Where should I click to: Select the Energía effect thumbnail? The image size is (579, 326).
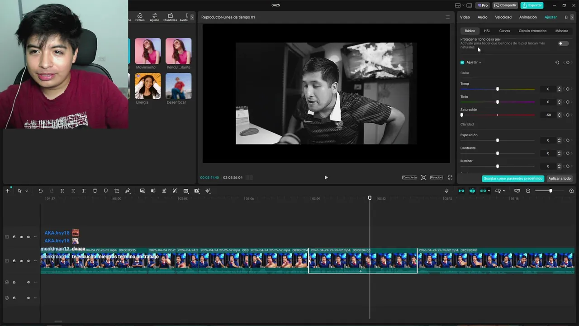(x=147, y=86)
